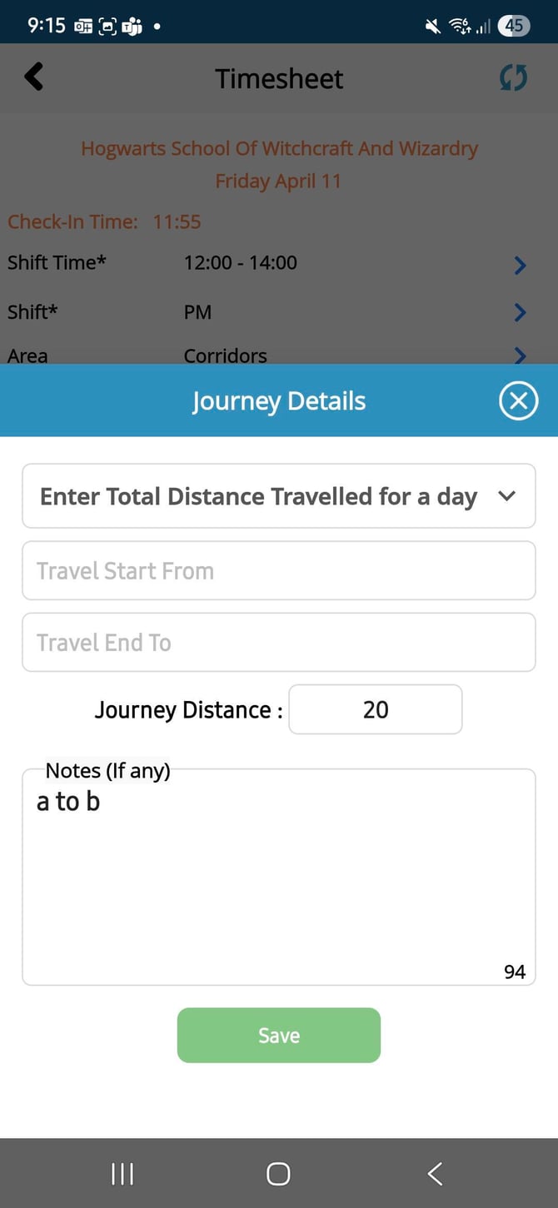The image size is (558, 1208).
Task: Expand the Shift PM row chevron
Action: (x=520, y=312)
